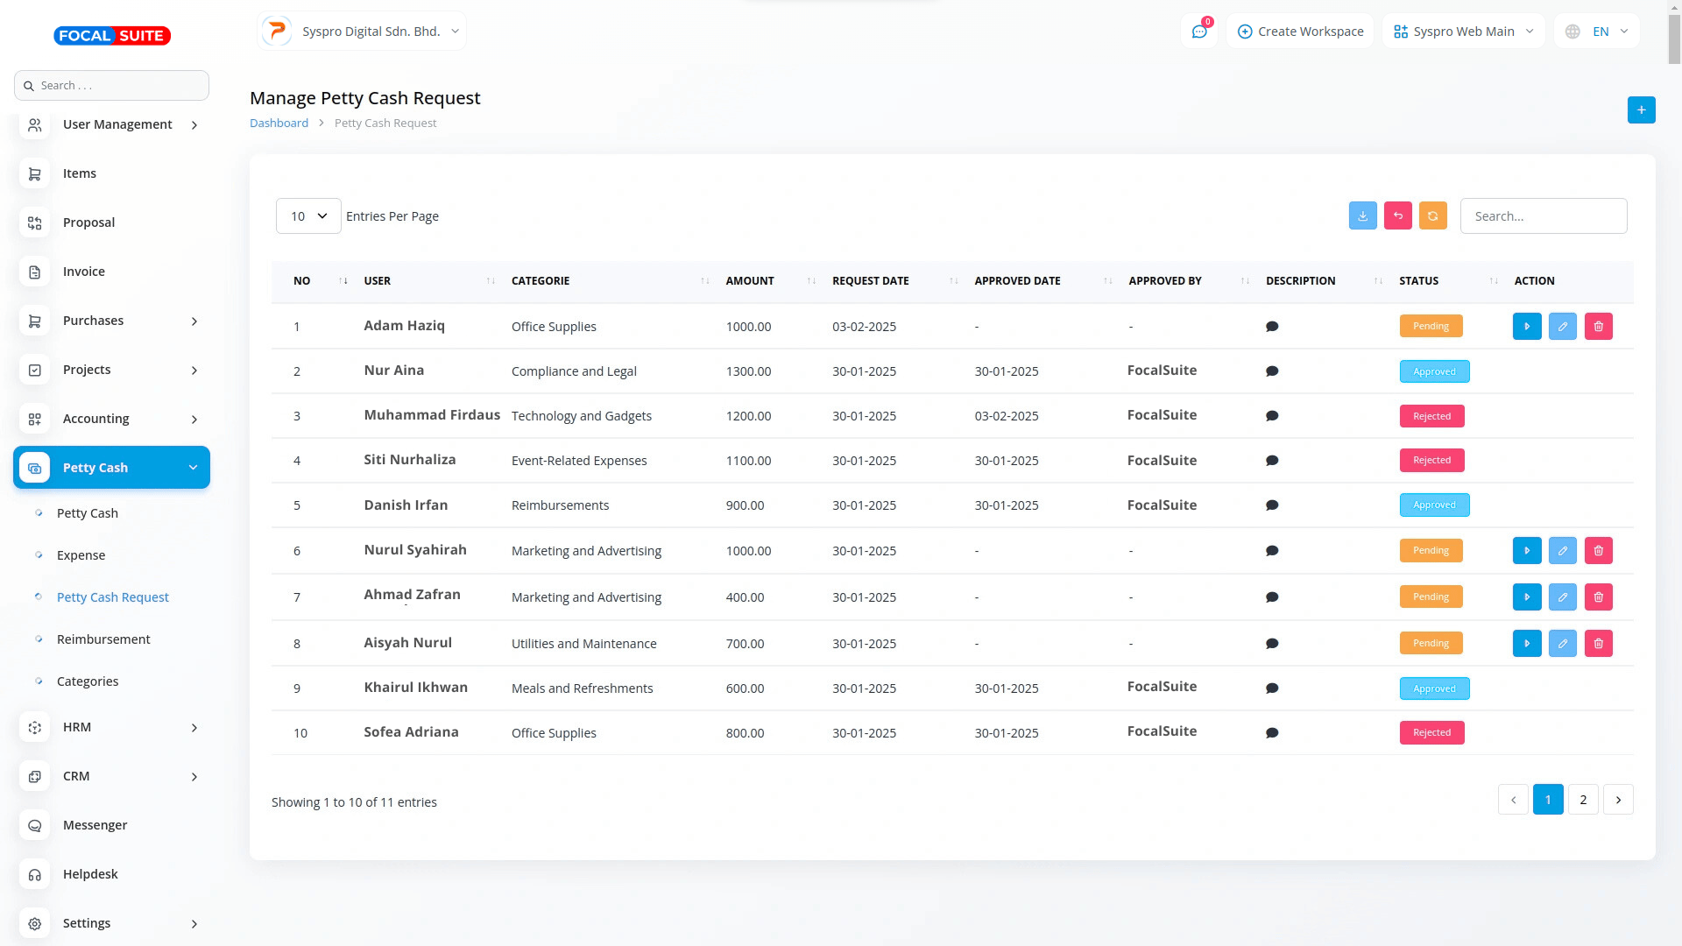Open Categories in Petty Cash submenu
The image size is (1682, 946).
coord(88,681)
